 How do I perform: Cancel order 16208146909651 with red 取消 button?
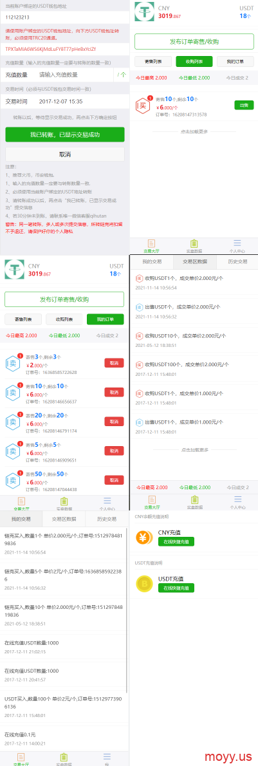point(114,451)
